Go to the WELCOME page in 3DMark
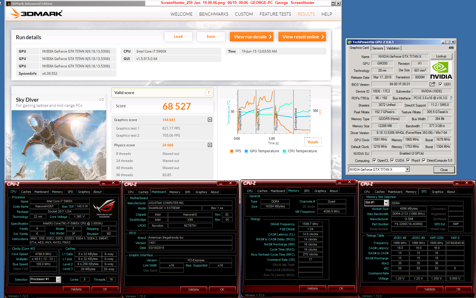476x298 pixels. coord(181,14)
